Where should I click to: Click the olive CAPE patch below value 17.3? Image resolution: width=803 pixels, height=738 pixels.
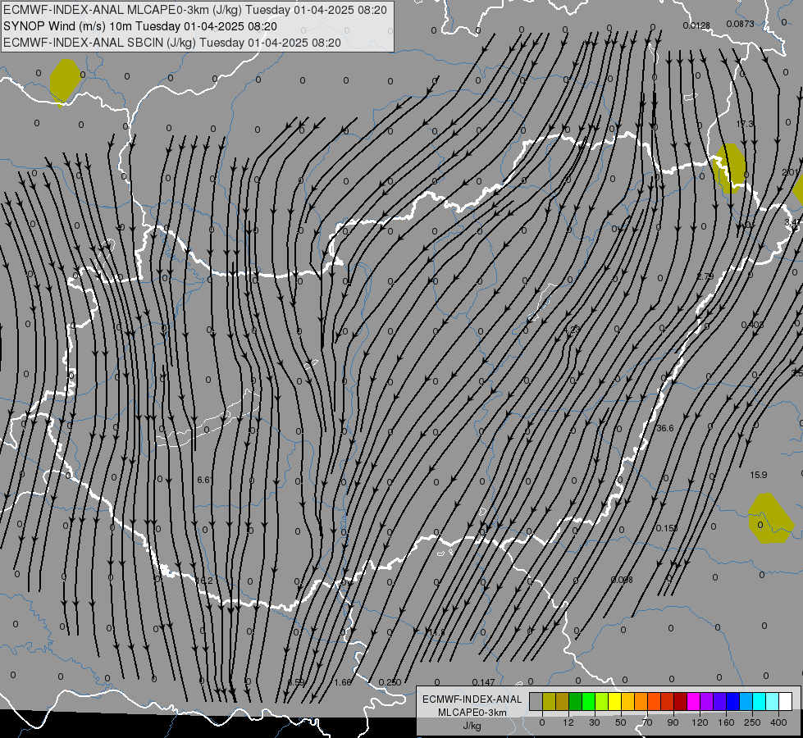click(729, 167)
